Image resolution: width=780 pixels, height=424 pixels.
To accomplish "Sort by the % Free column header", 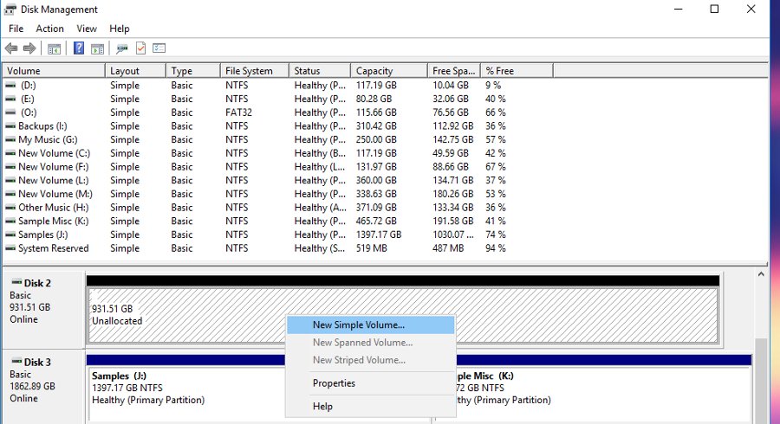I will 517,71.
